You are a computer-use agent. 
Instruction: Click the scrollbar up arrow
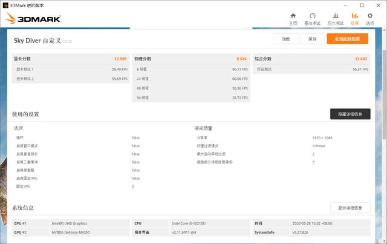[x=385, y=30]
